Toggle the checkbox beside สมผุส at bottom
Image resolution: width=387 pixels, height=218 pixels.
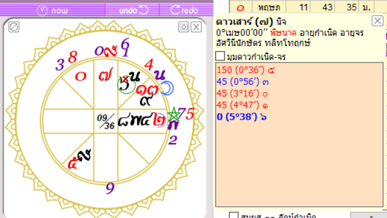click(x=233, y=216)
